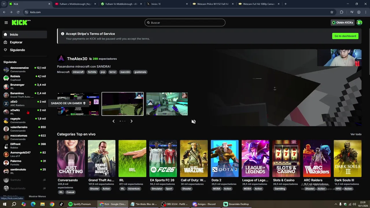This screenshot has width=370, height=208.
Task: Open TikTok from taskbar
Action: click(x=61, y=204)
